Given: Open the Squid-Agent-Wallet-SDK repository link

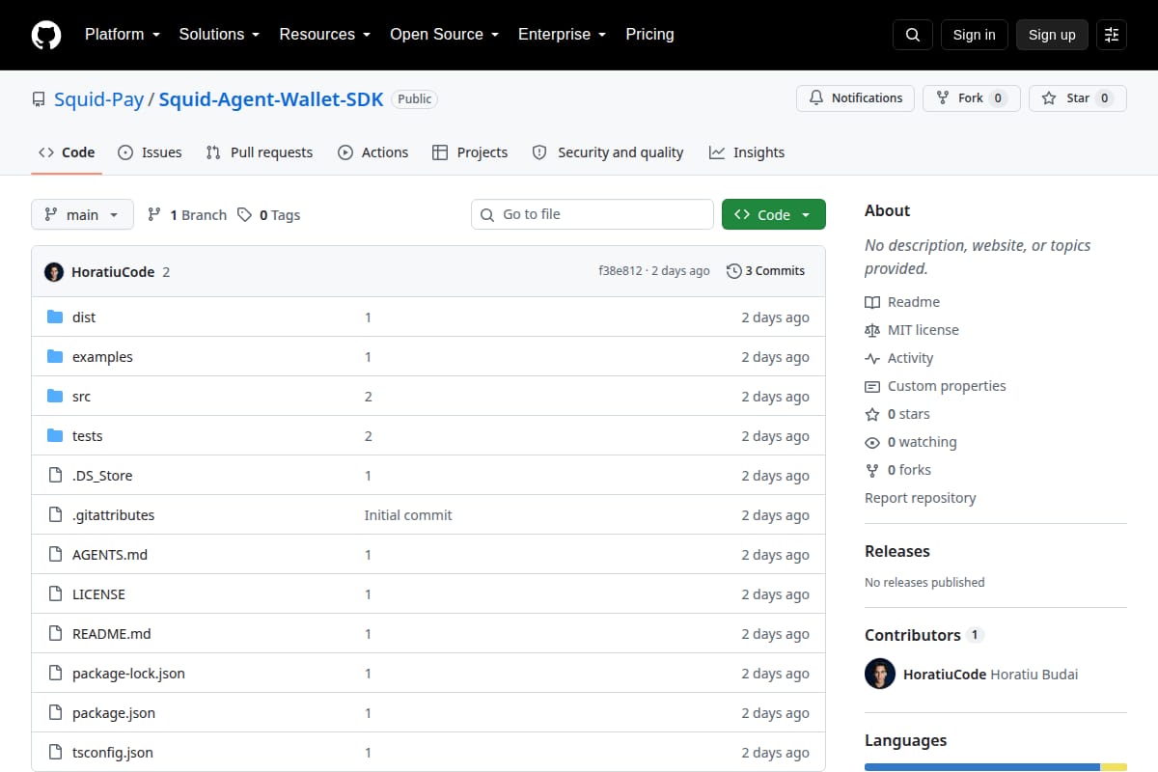Looking at the screenshot, I should tap(271, 99).
